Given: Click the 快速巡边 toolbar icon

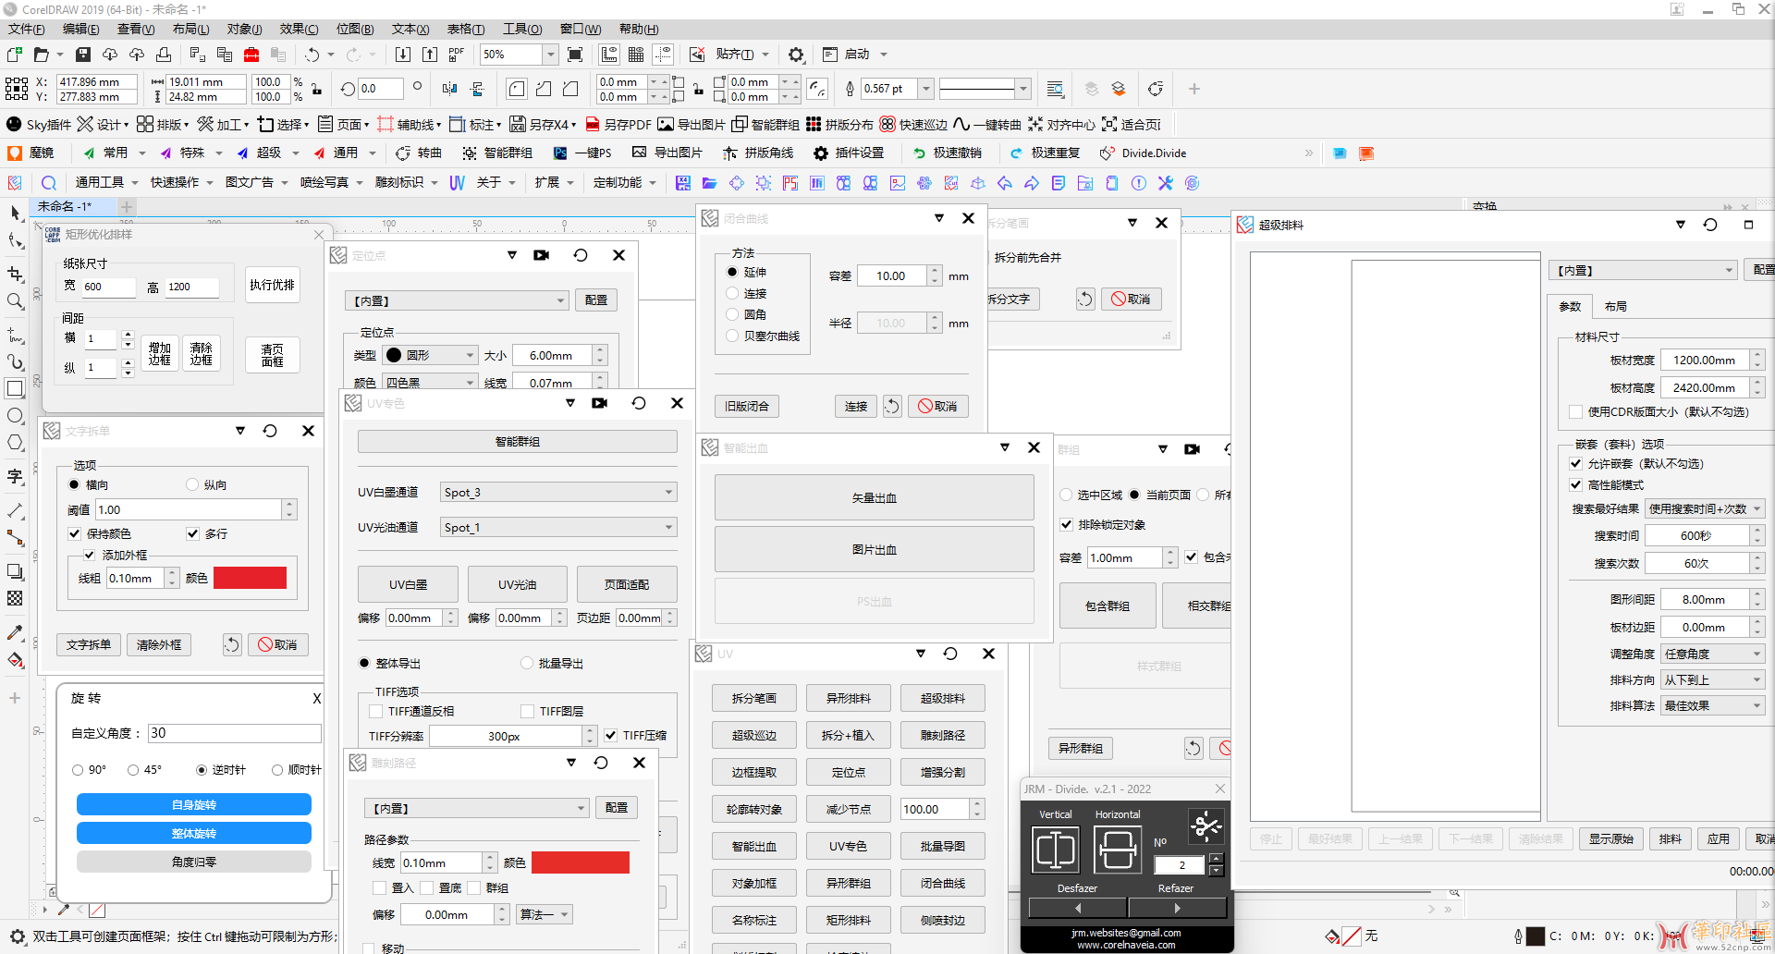Looking at the screenshot, I should click(913, 124).
